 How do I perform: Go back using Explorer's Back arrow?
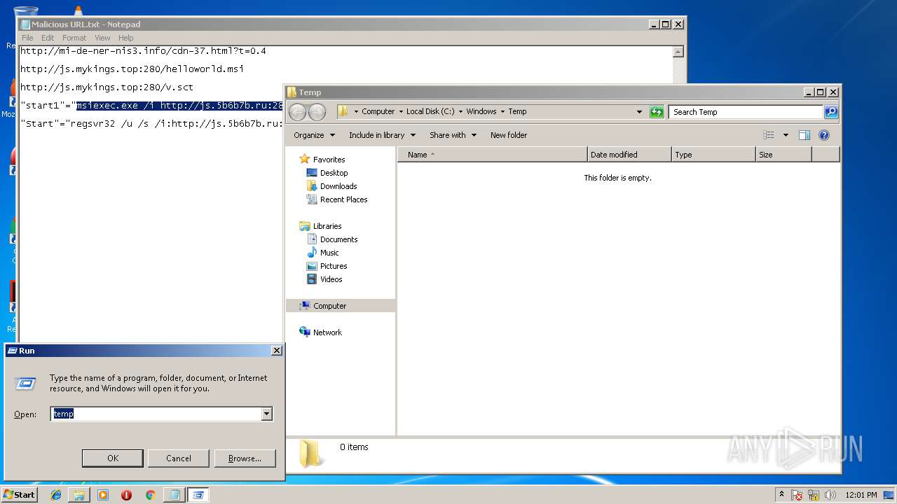click(x=297, y=112)
